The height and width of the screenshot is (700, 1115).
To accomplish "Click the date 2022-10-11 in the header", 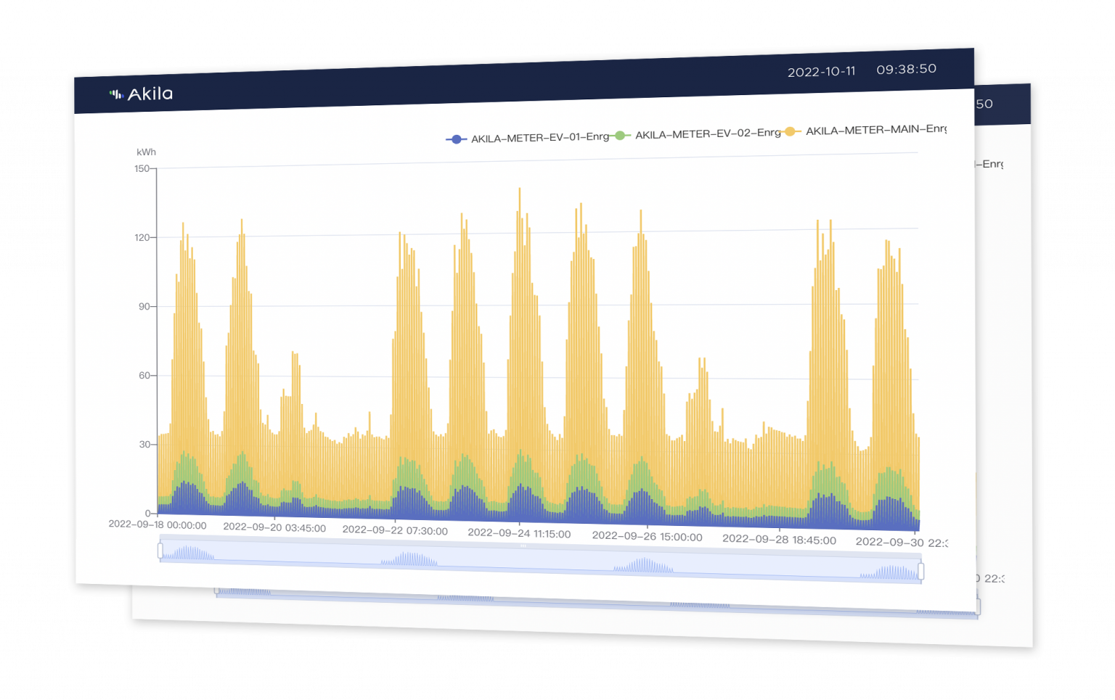I will point(821,72).
